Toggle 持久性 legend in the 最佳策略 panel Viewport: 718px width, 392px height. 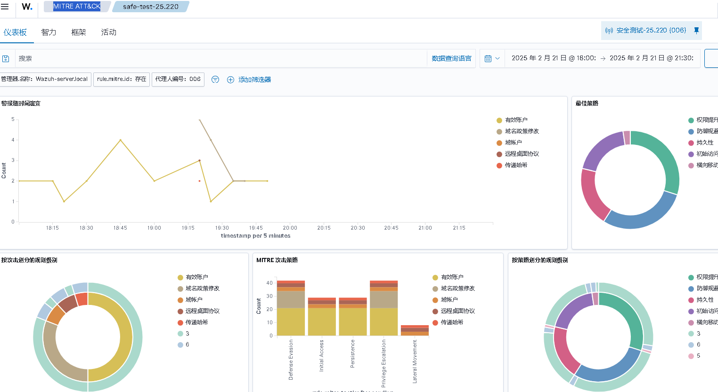point(705,143)
